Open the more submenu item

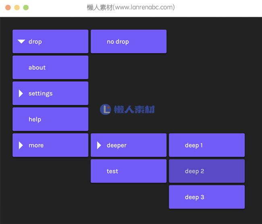(x=50, y=145)
